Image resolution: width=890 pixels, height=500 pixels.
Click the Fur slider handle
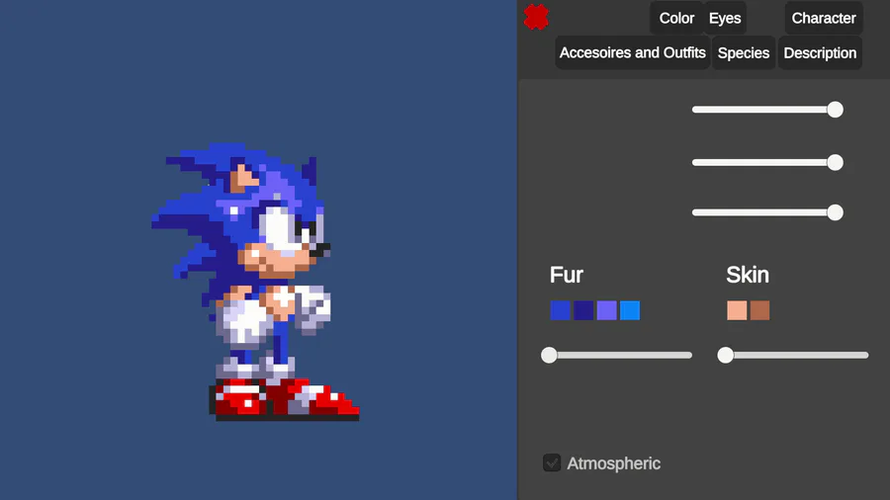549,355
